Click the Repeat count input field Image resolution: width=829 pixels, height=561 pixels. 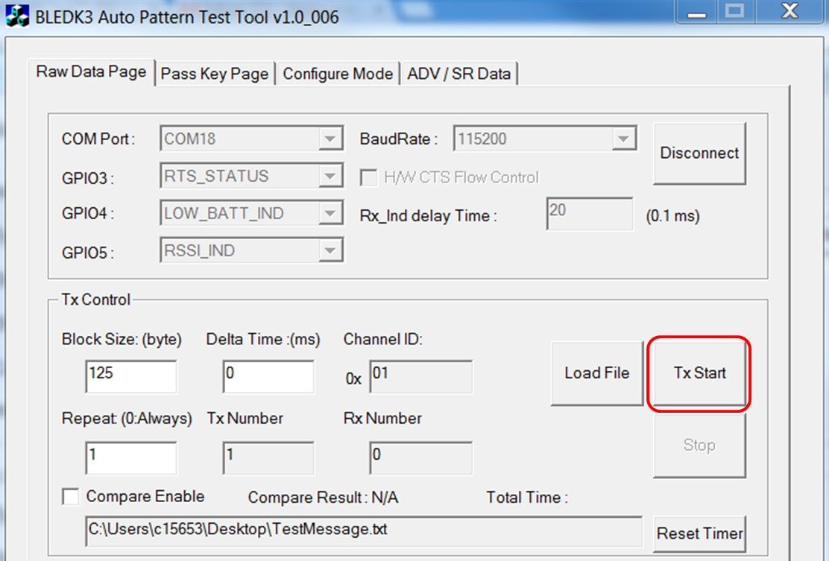click(131, 458)
